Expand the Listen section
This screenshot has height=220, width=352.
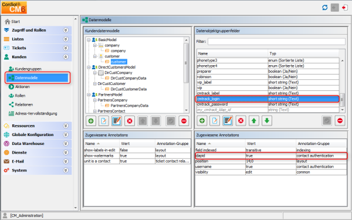pyautogui.click(x=66, y=39)
